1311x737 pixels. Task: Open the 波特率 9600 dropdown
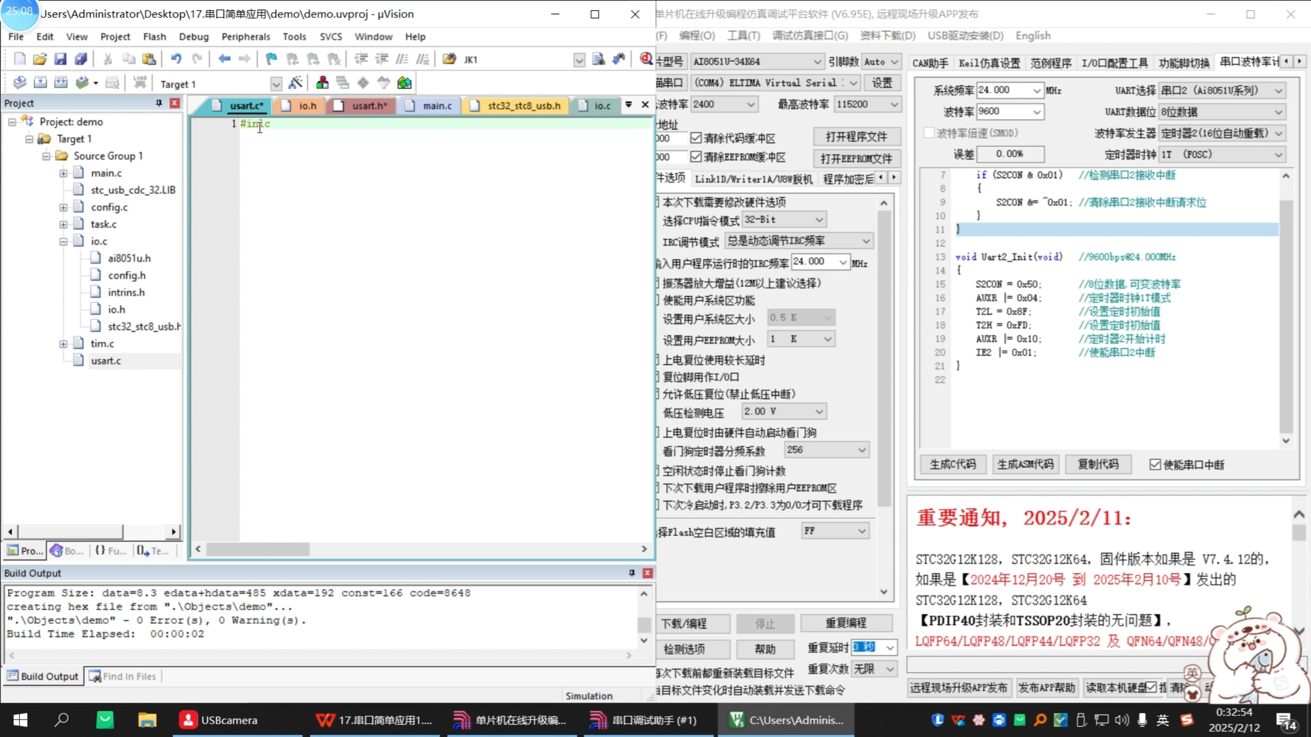(1037, 112)
